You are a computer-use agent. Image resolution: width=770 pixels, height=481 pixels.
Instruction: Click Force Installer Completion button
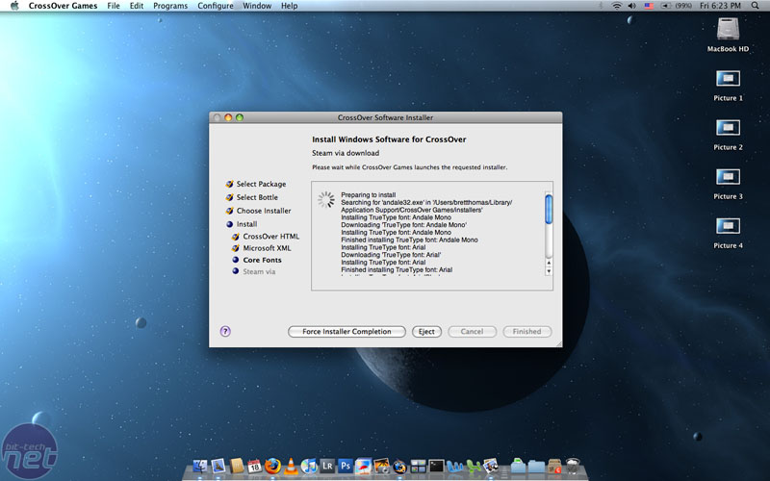pos(346,332)
